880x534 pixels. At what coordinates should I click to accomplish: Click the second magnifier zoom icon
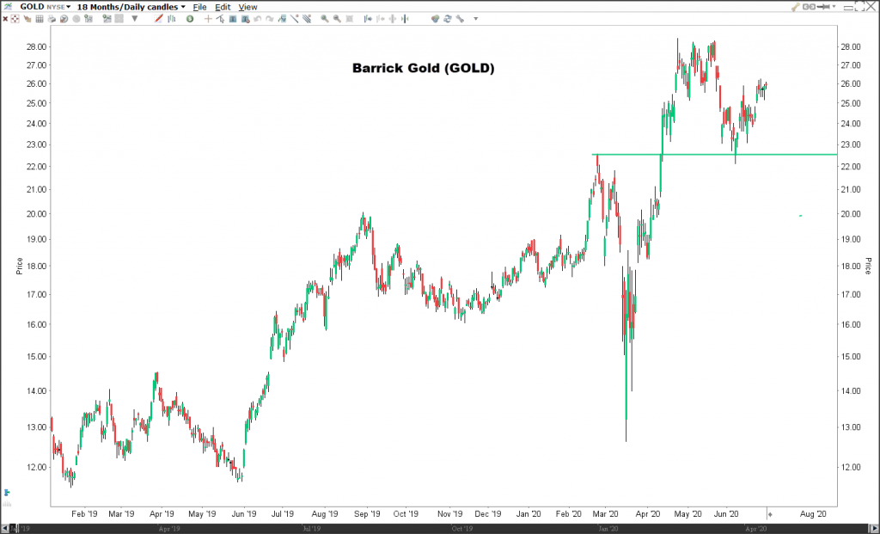click(337, 19)
